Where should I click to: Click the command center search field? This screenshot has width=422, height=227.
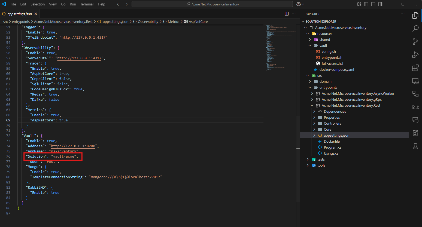tap(212, 4)
